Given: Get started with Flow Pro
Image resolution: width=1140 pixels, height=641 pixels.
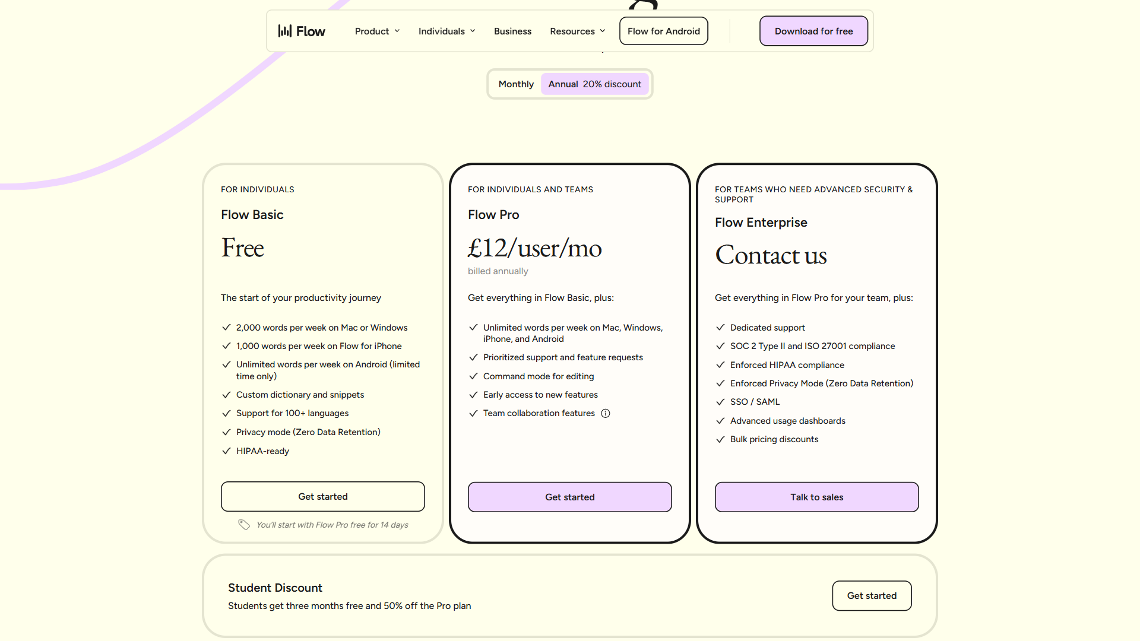Looking at the screenshot, I should [x=570, y=497].
